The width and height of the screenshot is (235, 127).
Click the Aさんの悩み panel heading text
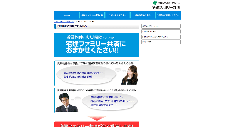(95, 63)
